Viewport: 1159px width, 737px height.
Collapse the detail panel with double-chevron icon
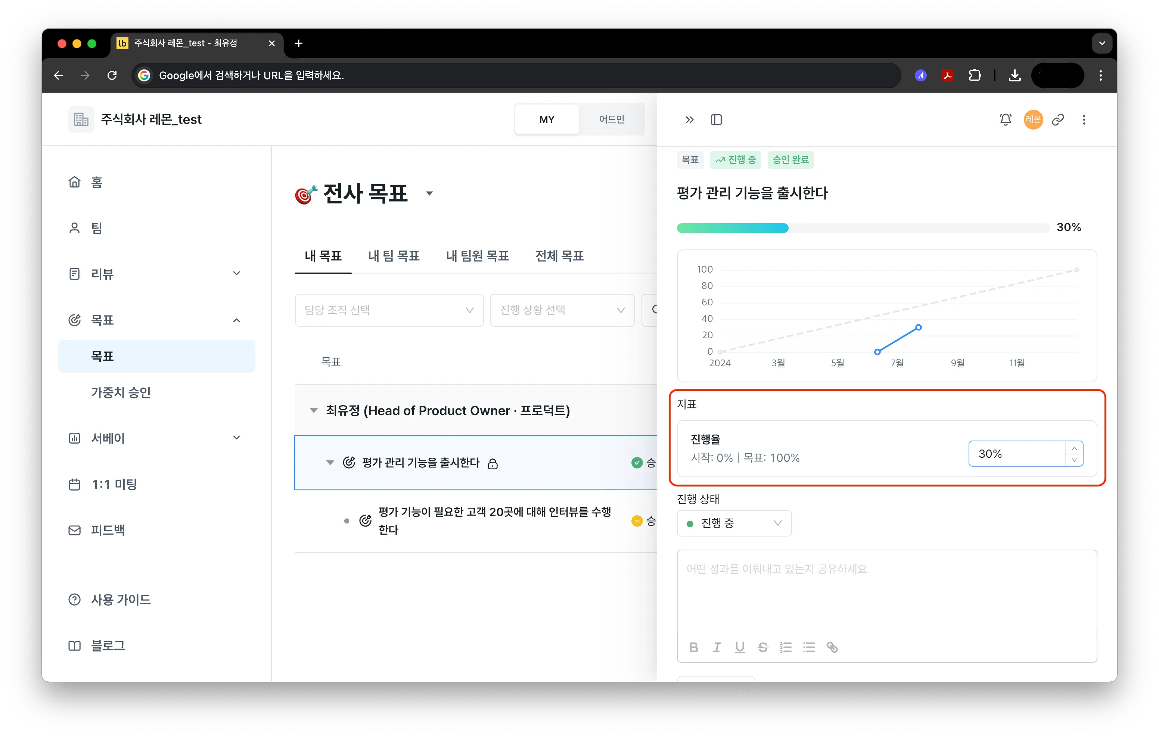click(689, 119)
